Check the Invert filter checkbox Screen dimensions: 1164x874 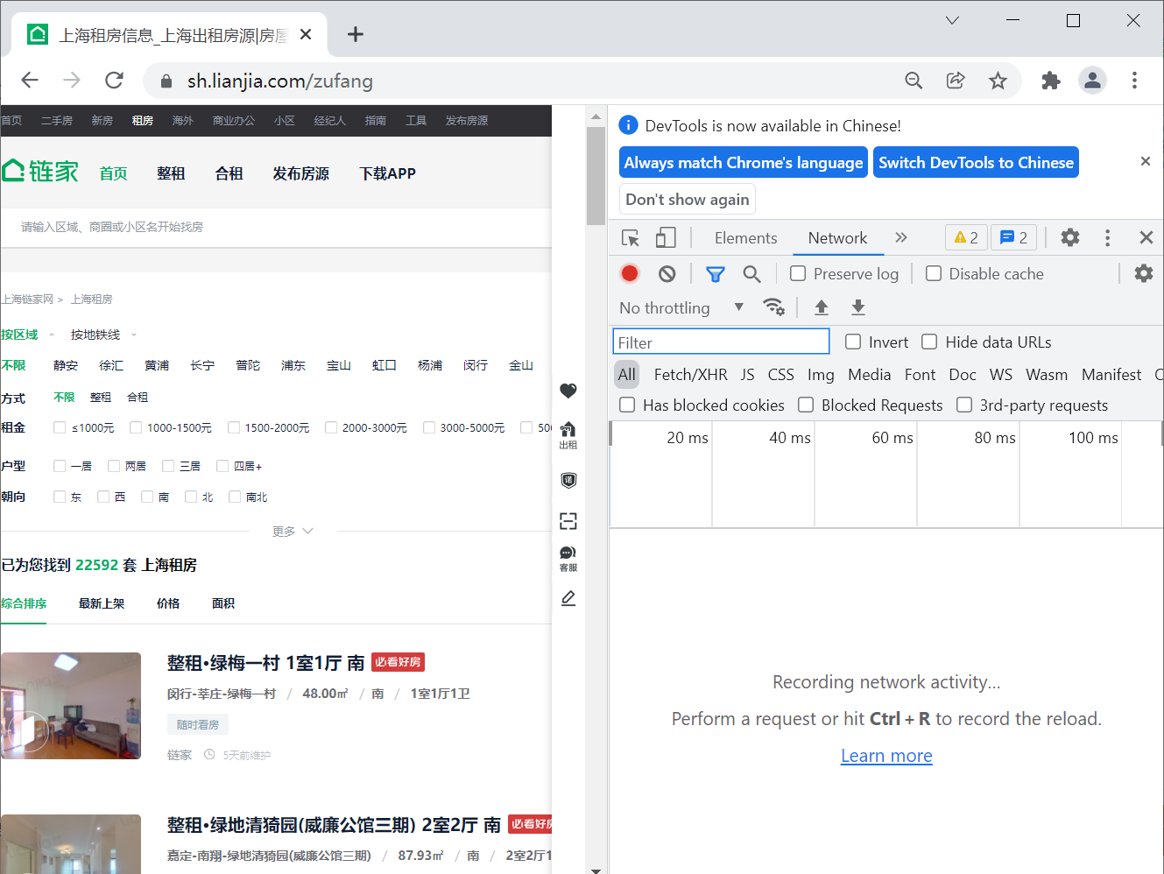click(x=853, y=342)
